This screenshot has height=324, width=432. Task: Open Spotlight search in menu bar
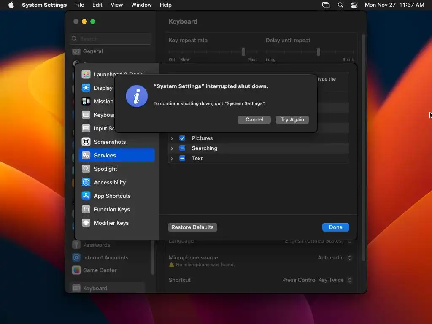click(x=340, y=5)
